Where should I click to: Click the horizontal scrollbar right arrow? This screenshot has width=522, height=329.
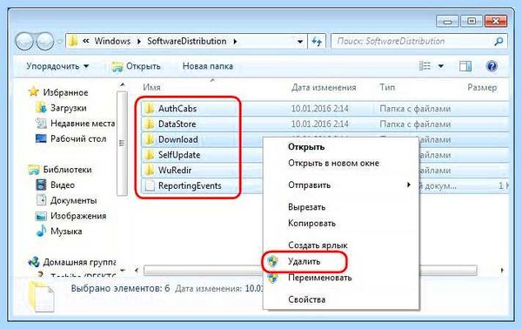click(x=502, y=270)
